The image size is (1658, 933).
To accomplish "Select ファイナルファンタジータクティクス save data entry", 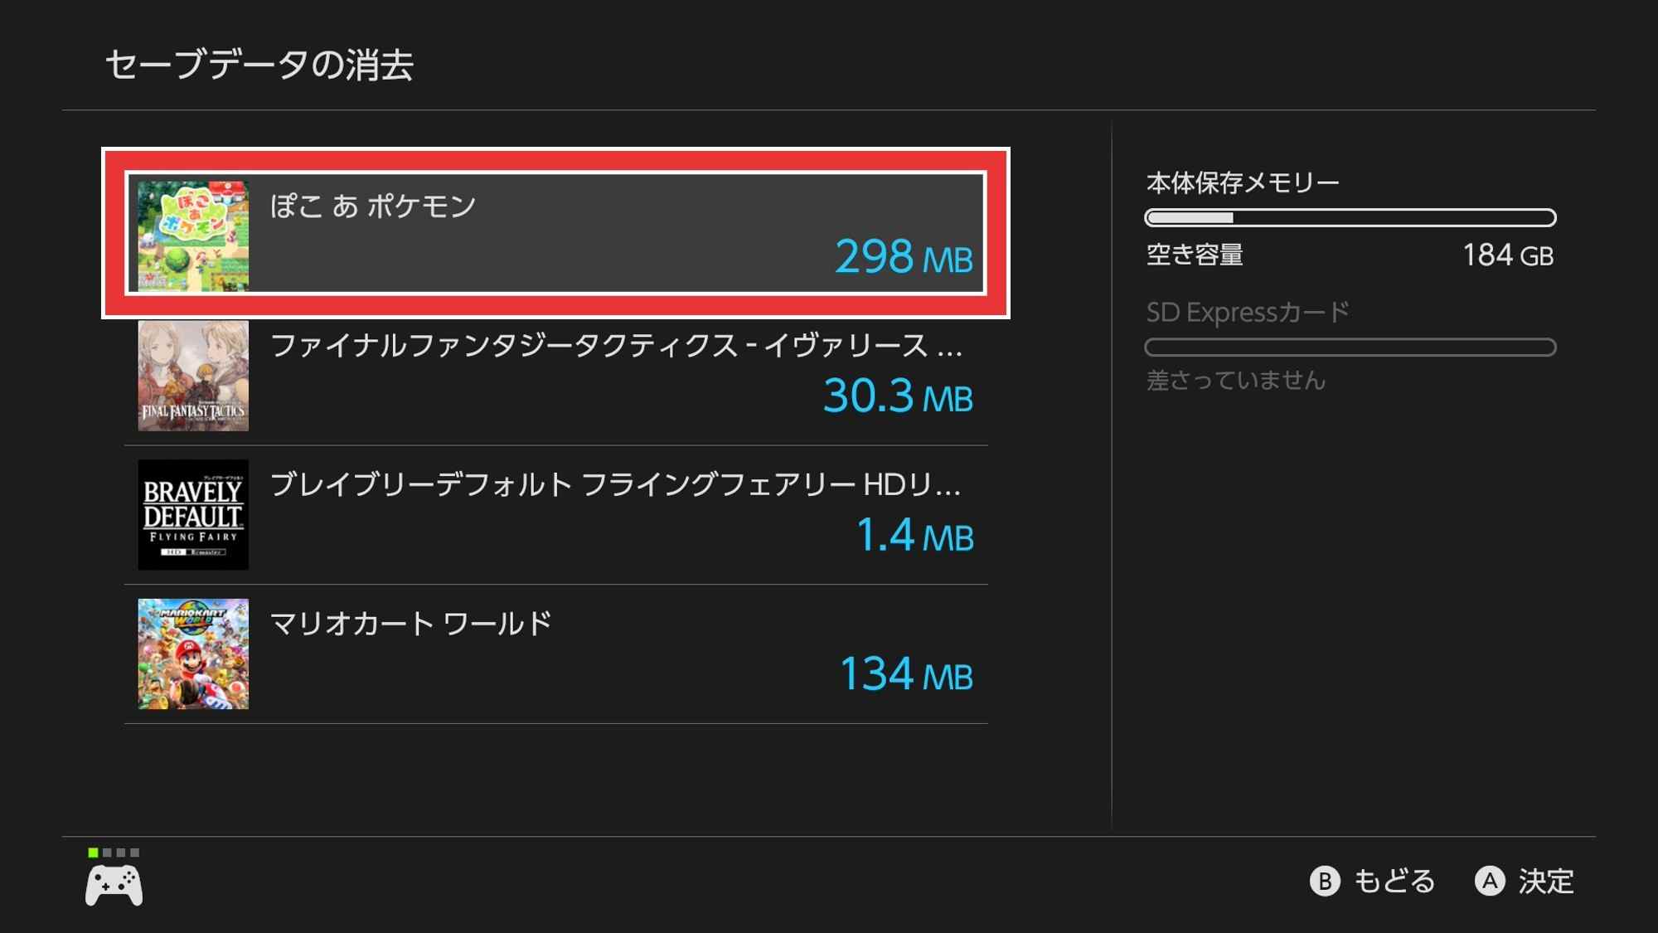I will click(x=555, y=375).
